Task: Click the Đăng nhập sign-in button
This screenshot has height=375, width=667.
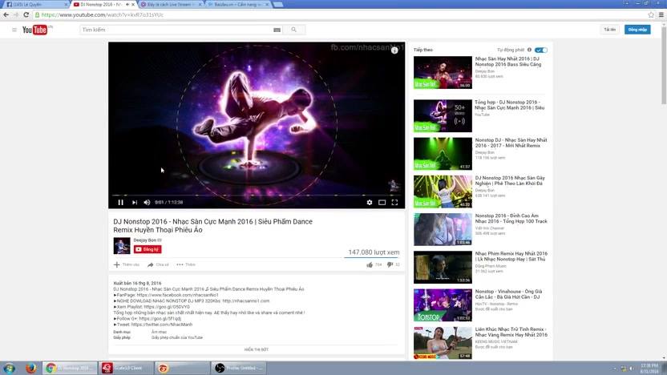Action: pyautogui.click(x=637, y=30)
